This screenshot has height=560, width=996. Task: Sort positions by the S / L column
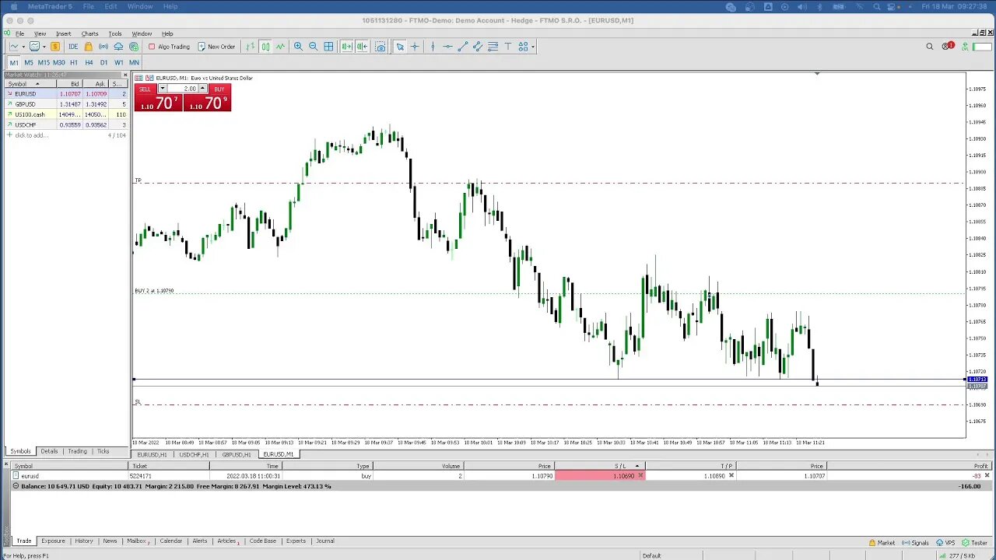pyautogui.click(x=599, y=466)
